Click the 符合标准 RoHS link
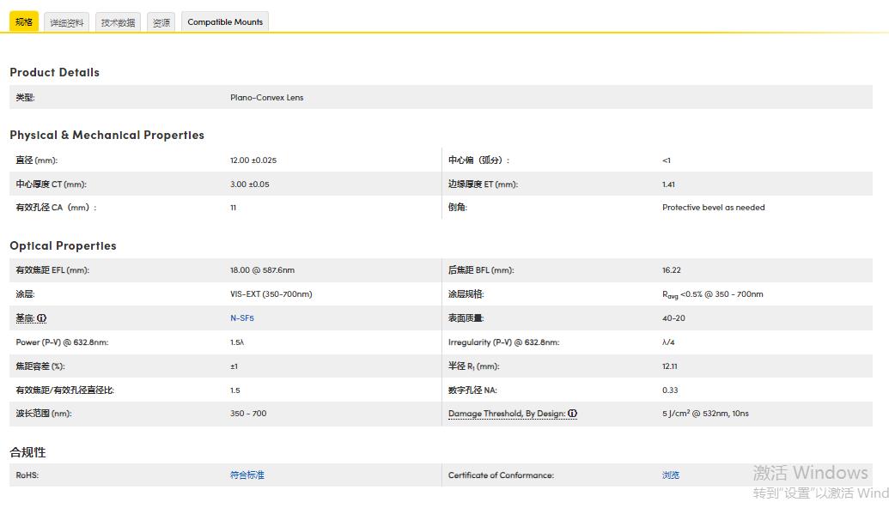The image size is (889, 508). tap(247, 475)
